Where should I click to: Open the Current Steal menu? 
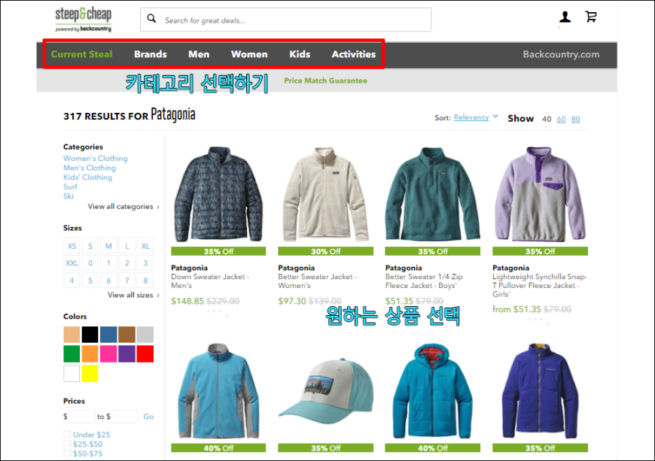point(81,54)
